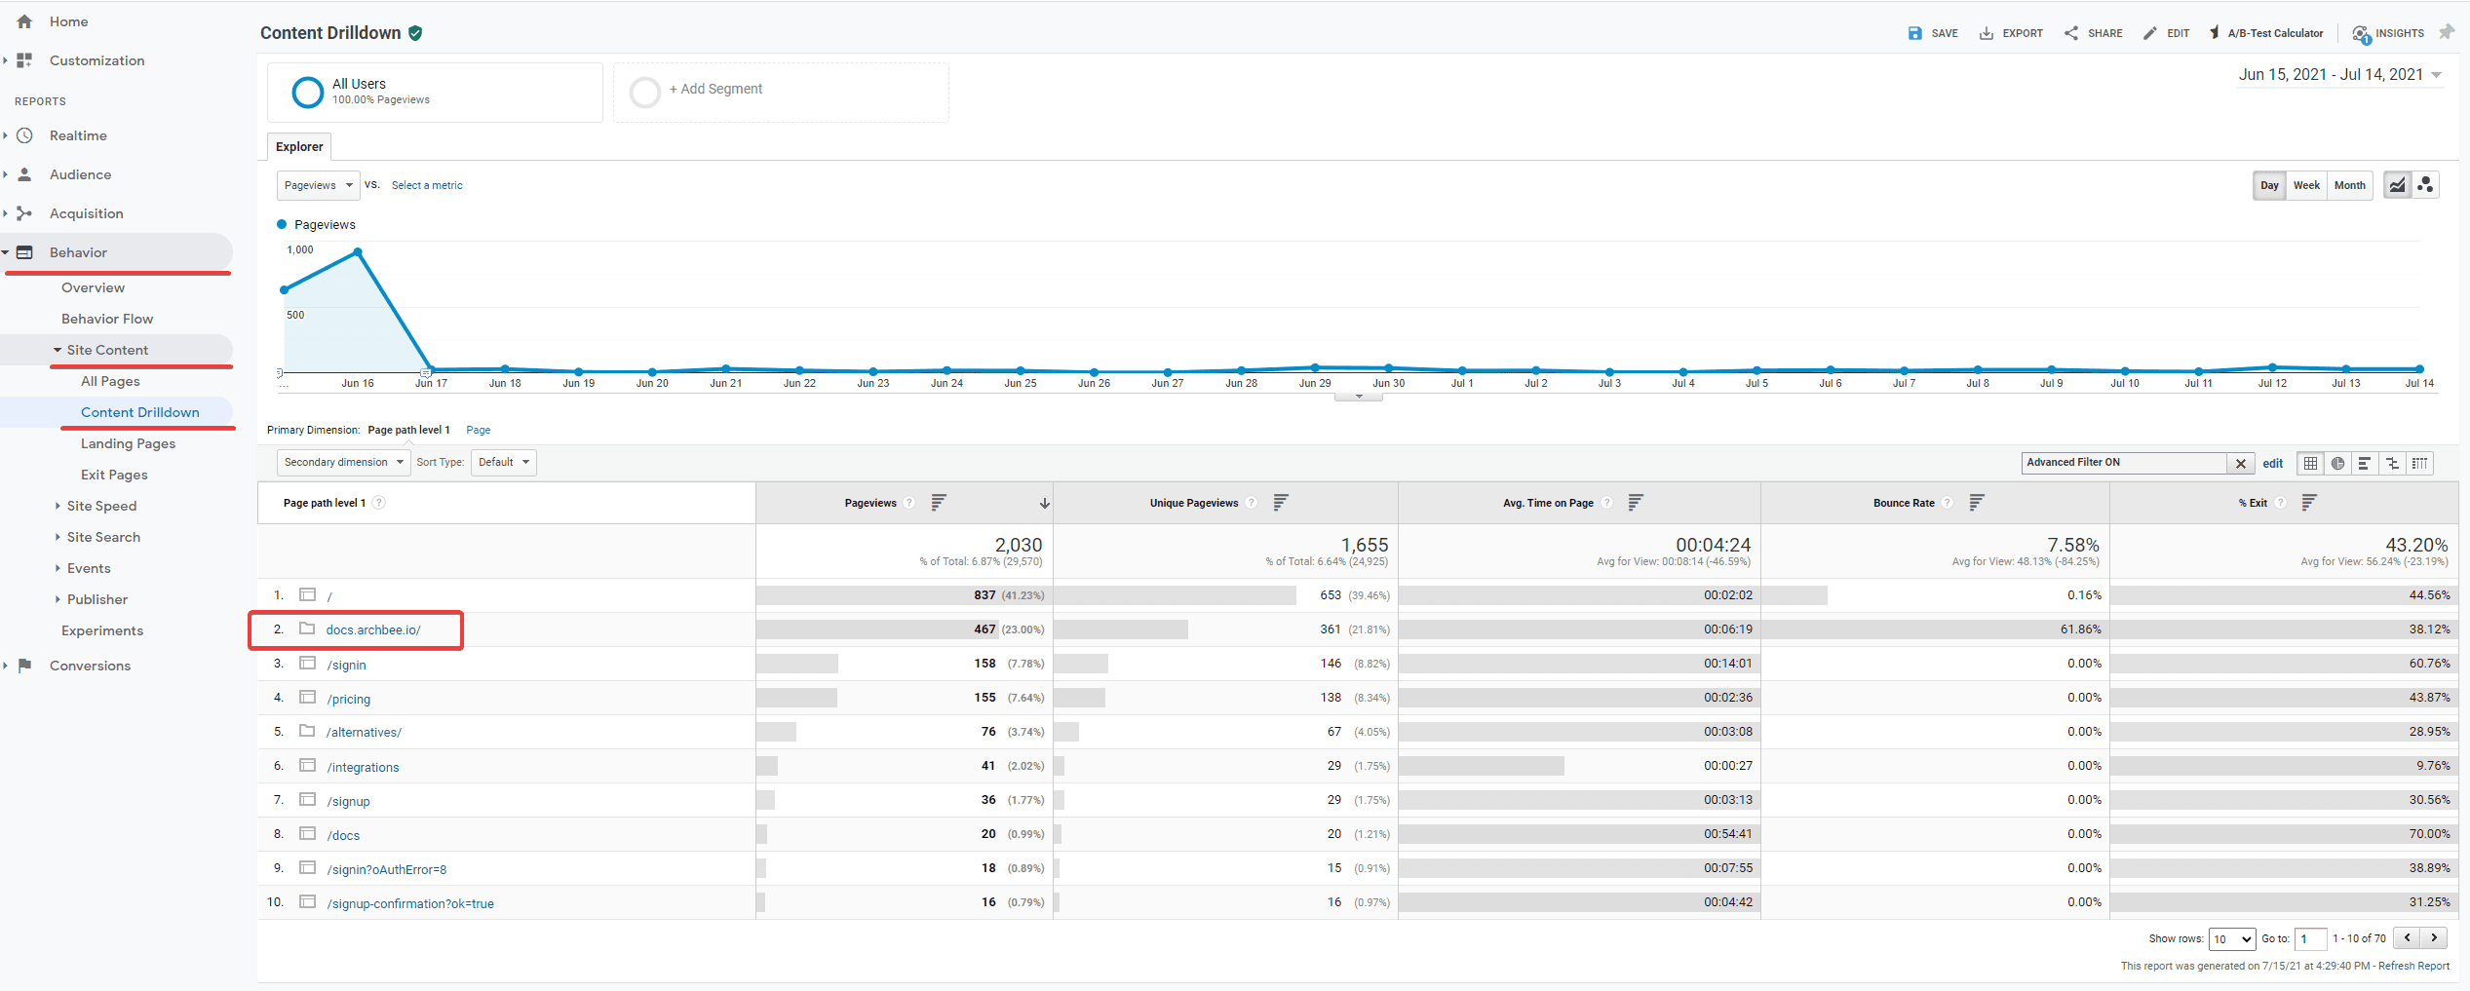This screenshot has height=991, width=2470.
Task: Select the pivot table view icon
Action: coord(2419,464)
